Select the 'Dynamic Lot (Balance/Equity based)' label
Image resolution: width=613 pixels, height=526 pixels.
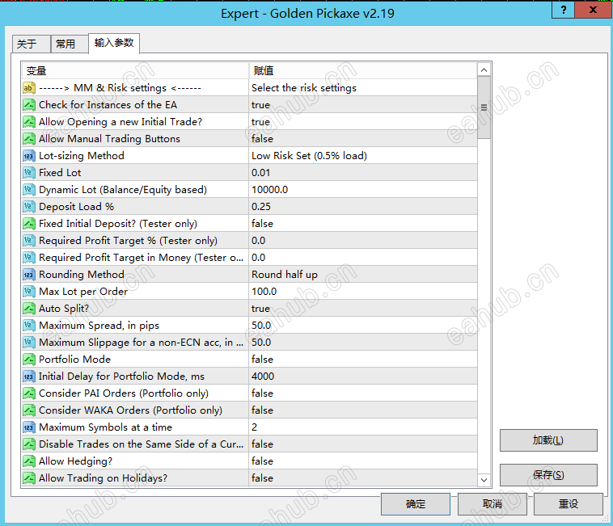[x=123, y=190]
